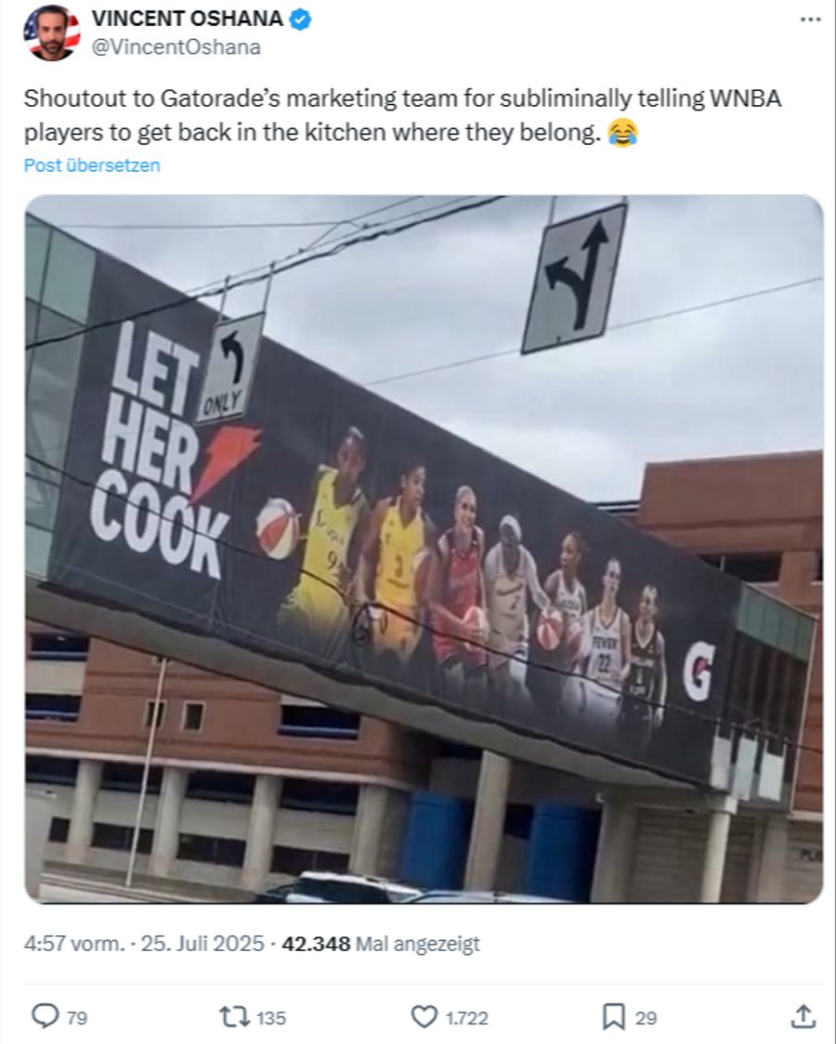This screenshot has height=1044, width=836.
Task: Click the crying laughing emoji in tweet
Action: click(x=623, y=133)
